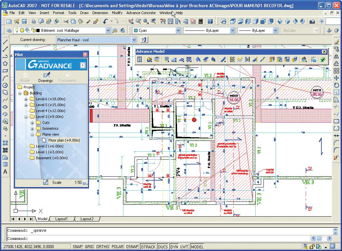Click the grid icon in Advance Model toolbar
Image resolution: width=342 pixels, height=251 pixels.
[x=167, y=59]
